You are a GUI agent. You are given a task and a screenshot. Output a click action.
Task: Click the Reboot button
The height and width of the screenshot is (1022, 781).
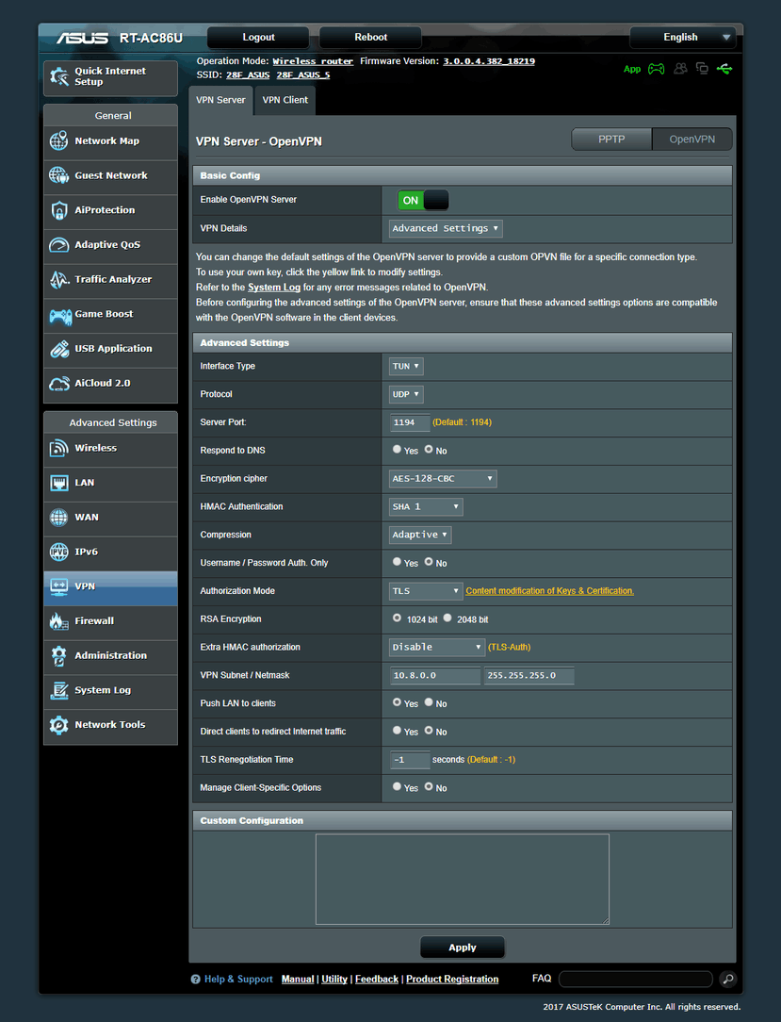point(370,37)
